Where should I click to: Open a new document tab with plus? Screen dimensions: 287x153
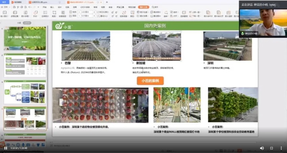(107, 2)
